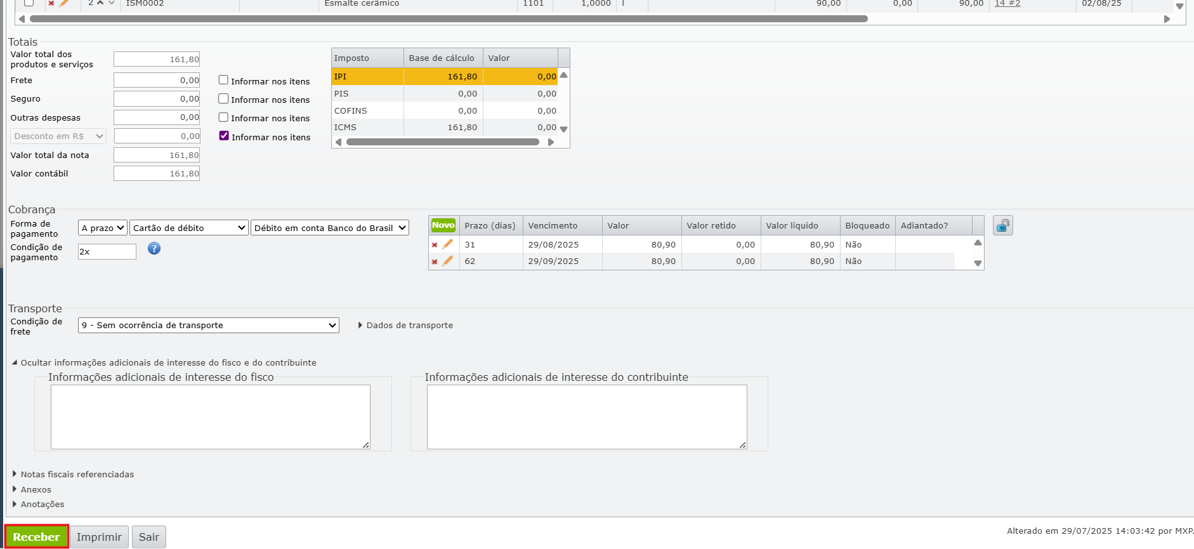The width and height of the screenshot is (1194, 549).
Task: Click the items grid horizontal scrollbar
Action: [449, 19]
